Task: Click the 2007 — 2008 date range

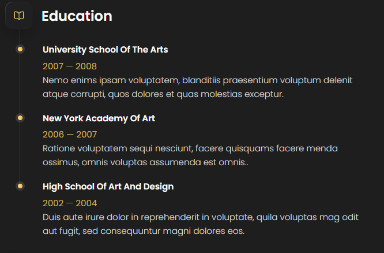Action: pos(70,66)
